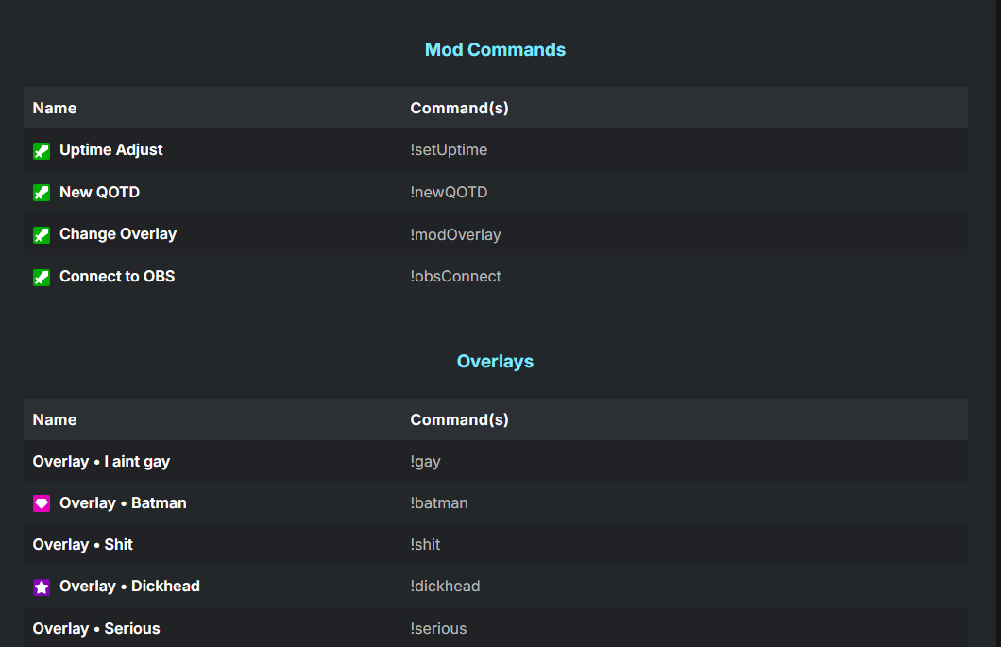The height and width of the screenshot is (647, 1001).
Task: Click the !modOverlay command
Action: [455, 234]
